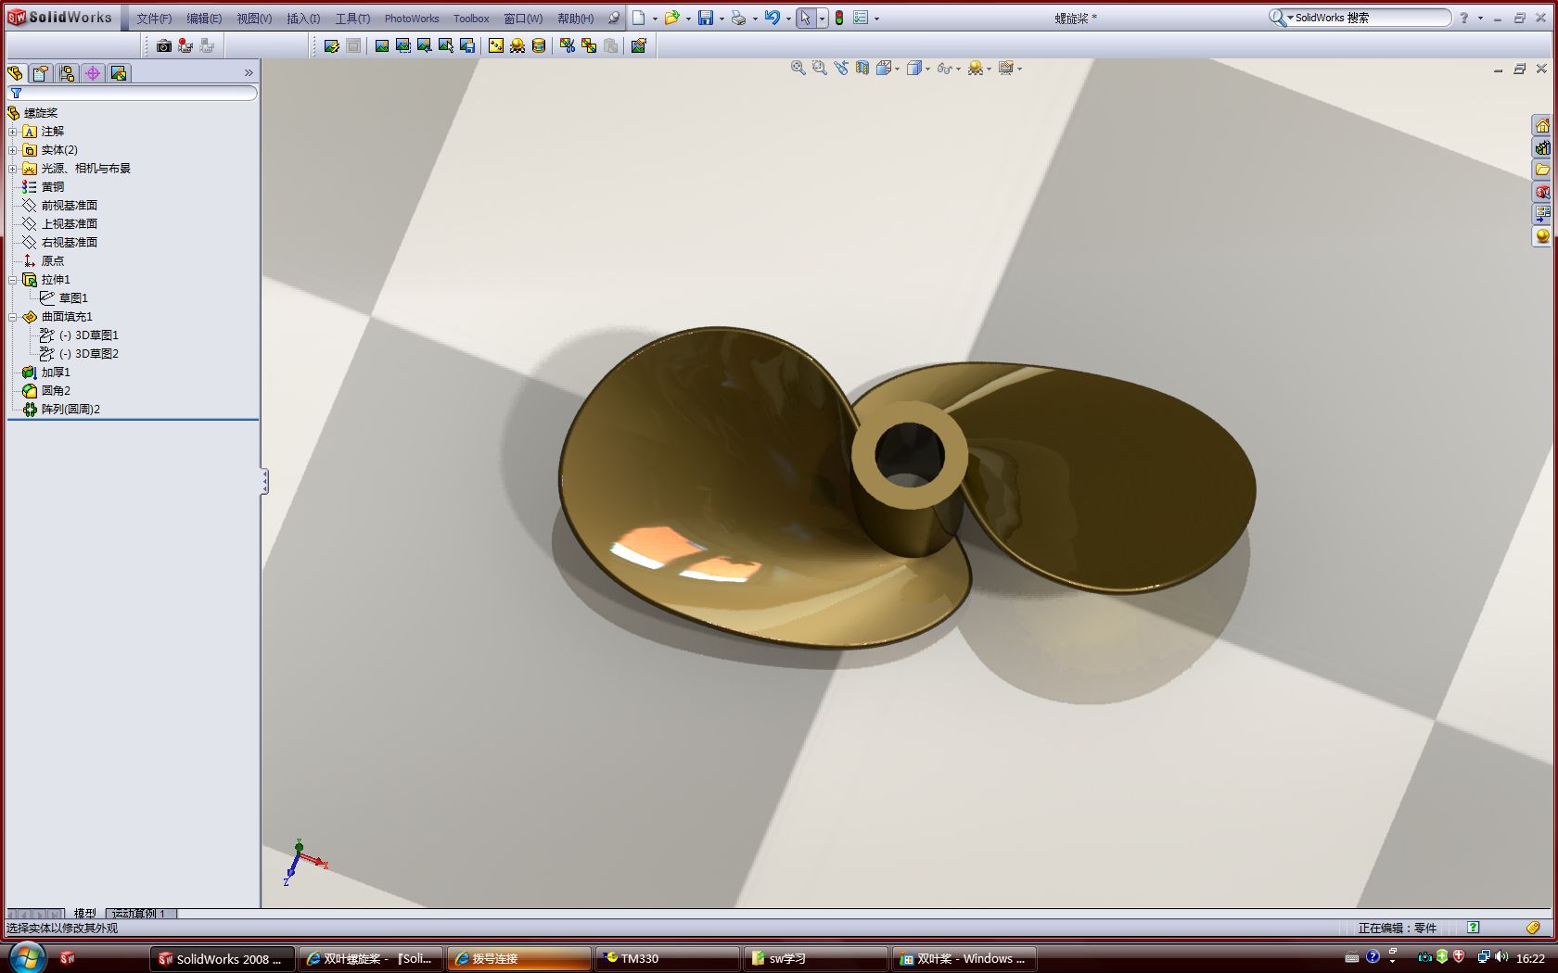Open the 插入(I) menu
Image resolution: width=1558 pixels, height=973 pixels.
coord(303,19)
